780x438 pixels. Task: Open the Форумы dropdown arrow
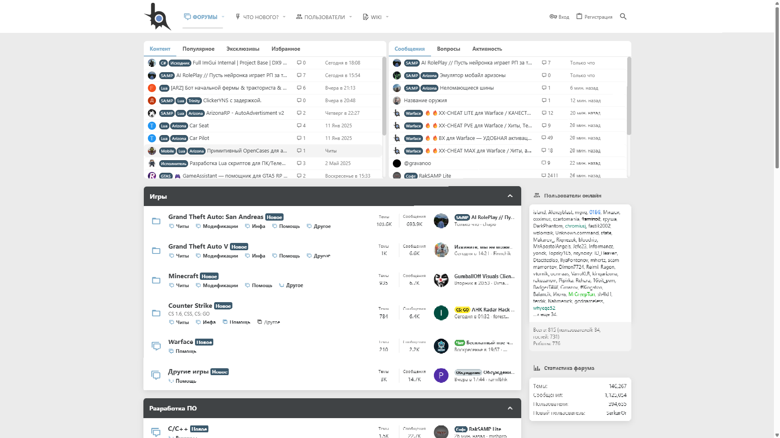pos(223,17)
